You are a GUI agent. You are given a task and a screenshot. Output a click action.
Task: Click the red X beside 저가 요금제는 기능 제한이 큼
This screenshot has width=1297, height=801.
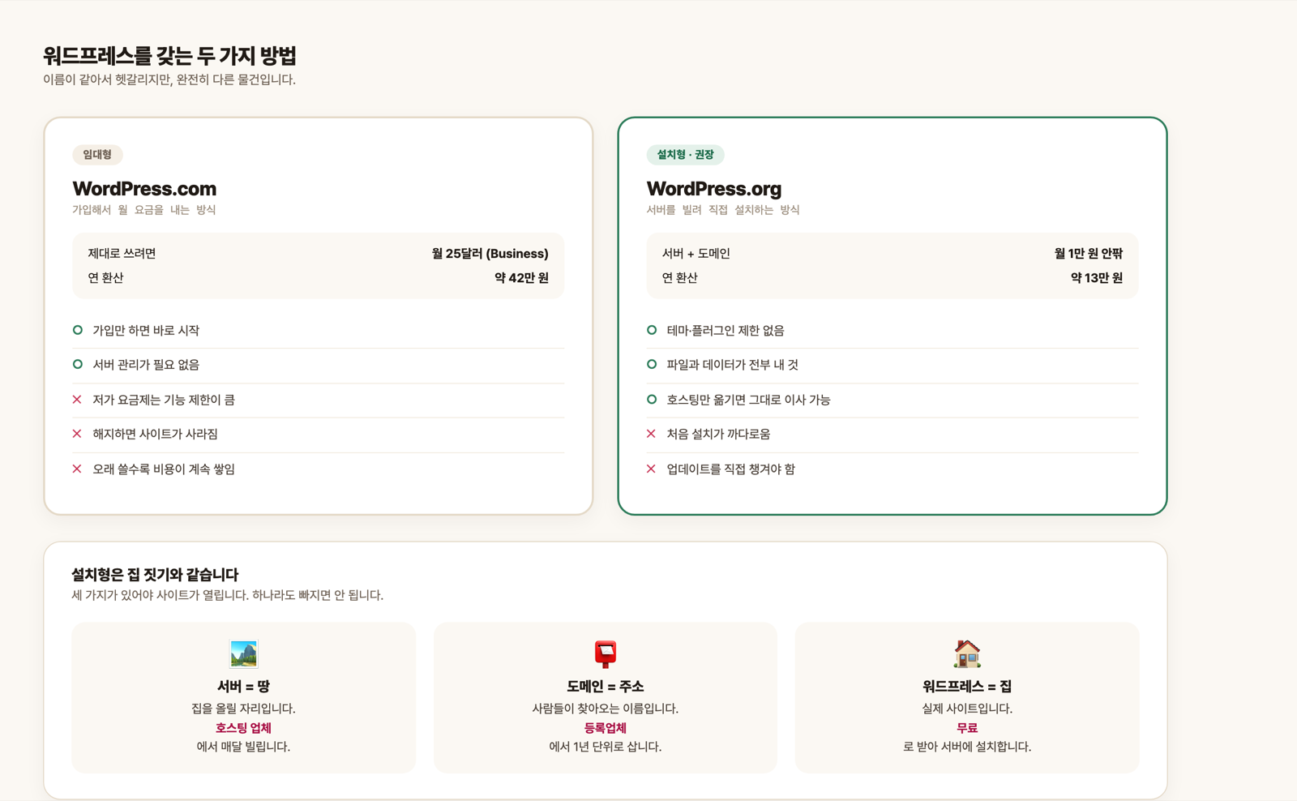coord(77,400)
